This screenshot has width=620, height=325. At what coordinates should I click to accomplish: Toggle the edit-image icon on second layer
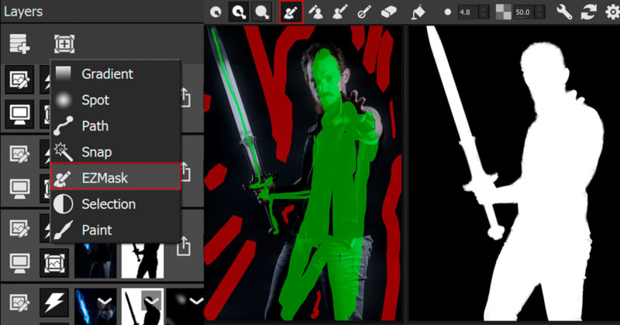19,154
